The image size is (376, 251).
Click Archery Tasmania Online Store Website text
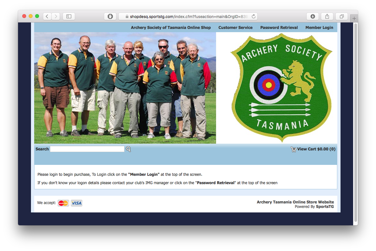coord(295,202)
